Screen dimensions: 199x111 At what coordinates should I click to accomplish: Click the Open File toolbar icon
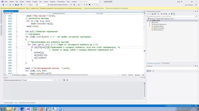[x=13, y=5]
